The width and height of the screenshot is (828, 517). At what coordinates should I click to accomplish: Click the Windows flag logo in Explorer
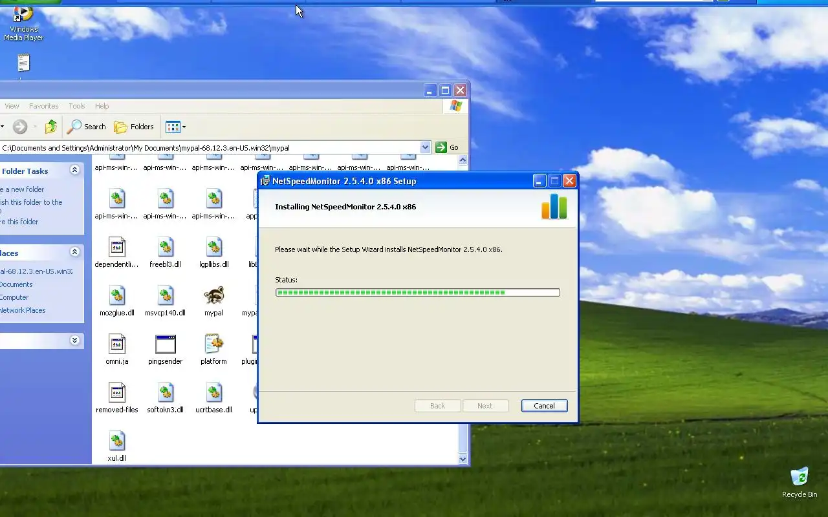click(x=456, y=106)
